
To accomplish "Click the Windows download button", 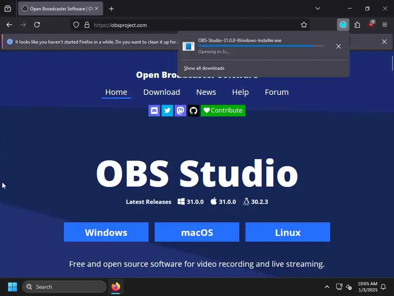I will [106, 232].
